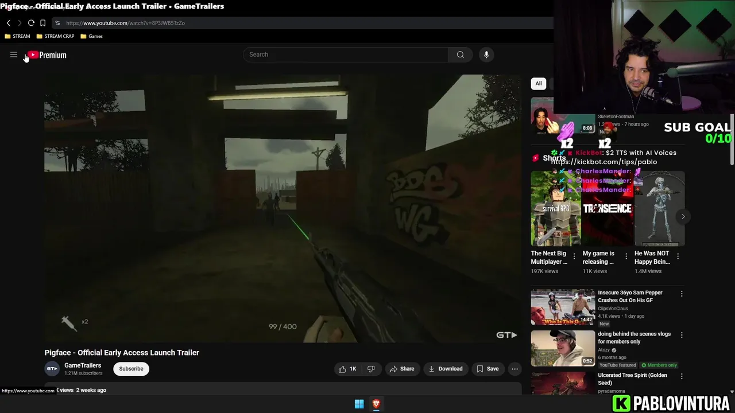
Task: Save the video to a playlist
Action: pos(488,369)
